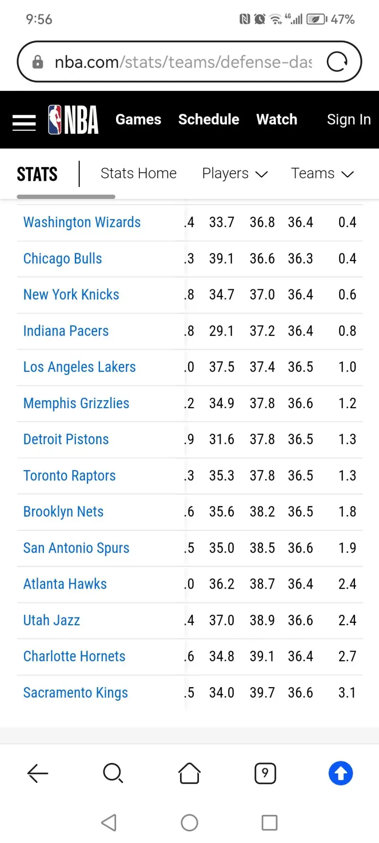Tap the lock icon in address bar
The image size is (379, 843).
point(38,62)
